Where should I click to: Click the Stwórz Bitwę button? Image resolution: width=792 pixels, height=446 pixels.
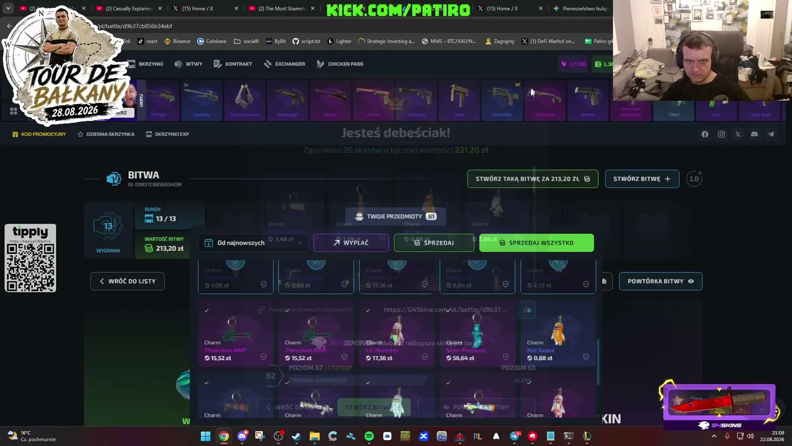(642, 179)
